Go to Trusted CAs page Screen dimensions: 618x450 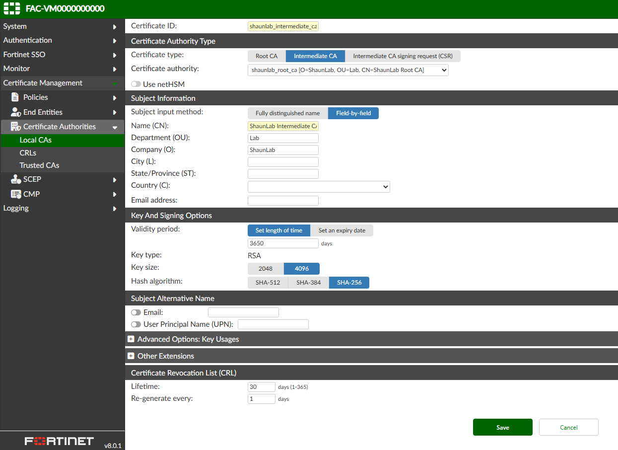(x=62, y=165)
